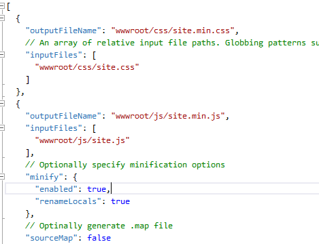Collapse the first object block
Image resolution: width=319 pixels, height=244 pixels.
(2, 18)
